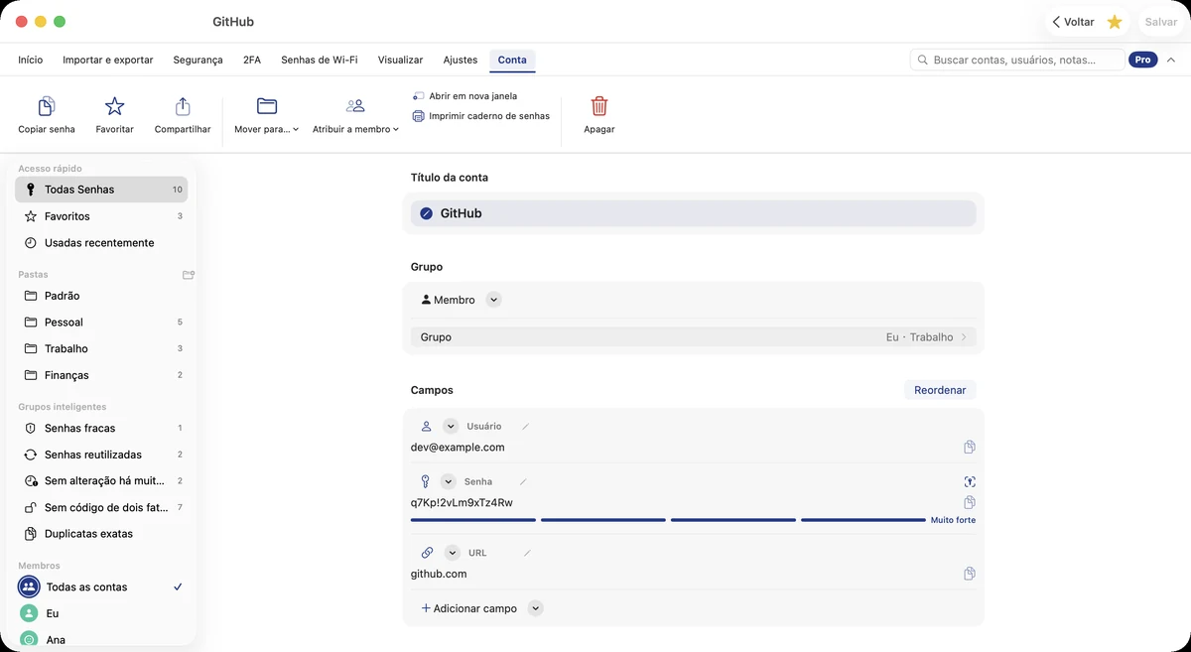Screen dimensions: 1191x652
Task: Click the search field Buscar contas, usuários, notas
Action: click(x=1017, y=61)
